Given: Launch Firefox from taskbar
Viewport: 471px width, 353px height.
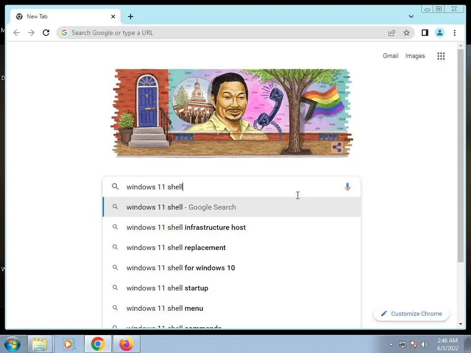Looking at the screenshot, I should [x=126, y=344].
